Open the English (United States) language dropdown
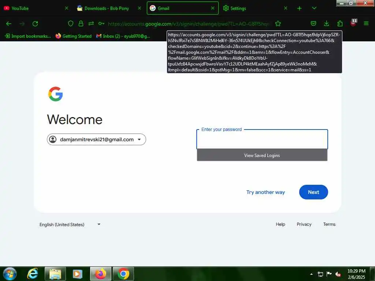375x281 pixels. (x=70, y=224)
